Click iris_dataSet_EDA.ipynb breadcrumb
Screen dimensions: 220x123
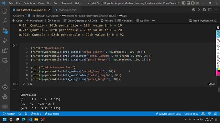pos(43,16)
